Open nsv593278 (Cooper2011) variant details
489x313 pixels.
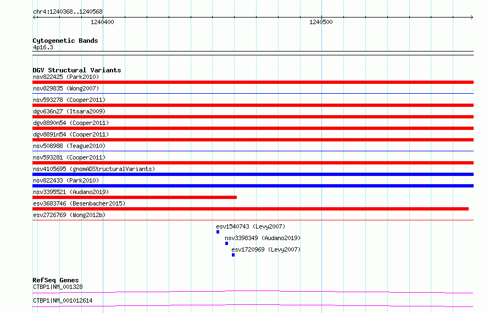click(69, 100)
